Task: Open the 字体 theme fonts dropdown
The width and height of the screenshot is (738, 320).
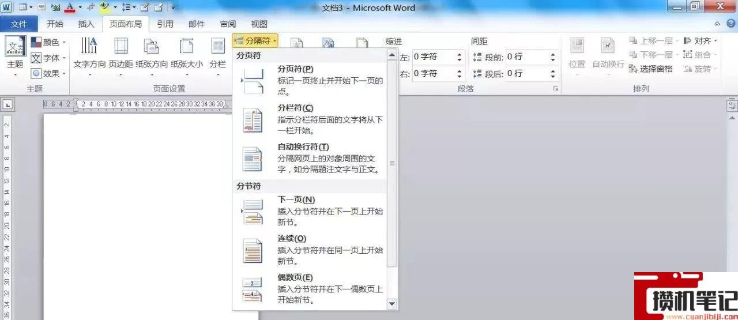Action: coord(48,58)
